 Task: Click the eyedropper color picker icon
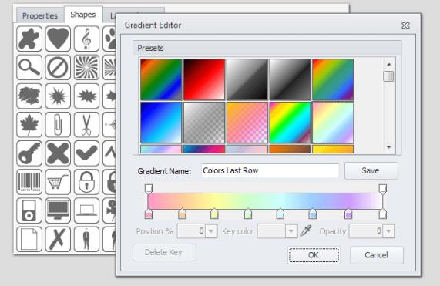coord(306,231)
